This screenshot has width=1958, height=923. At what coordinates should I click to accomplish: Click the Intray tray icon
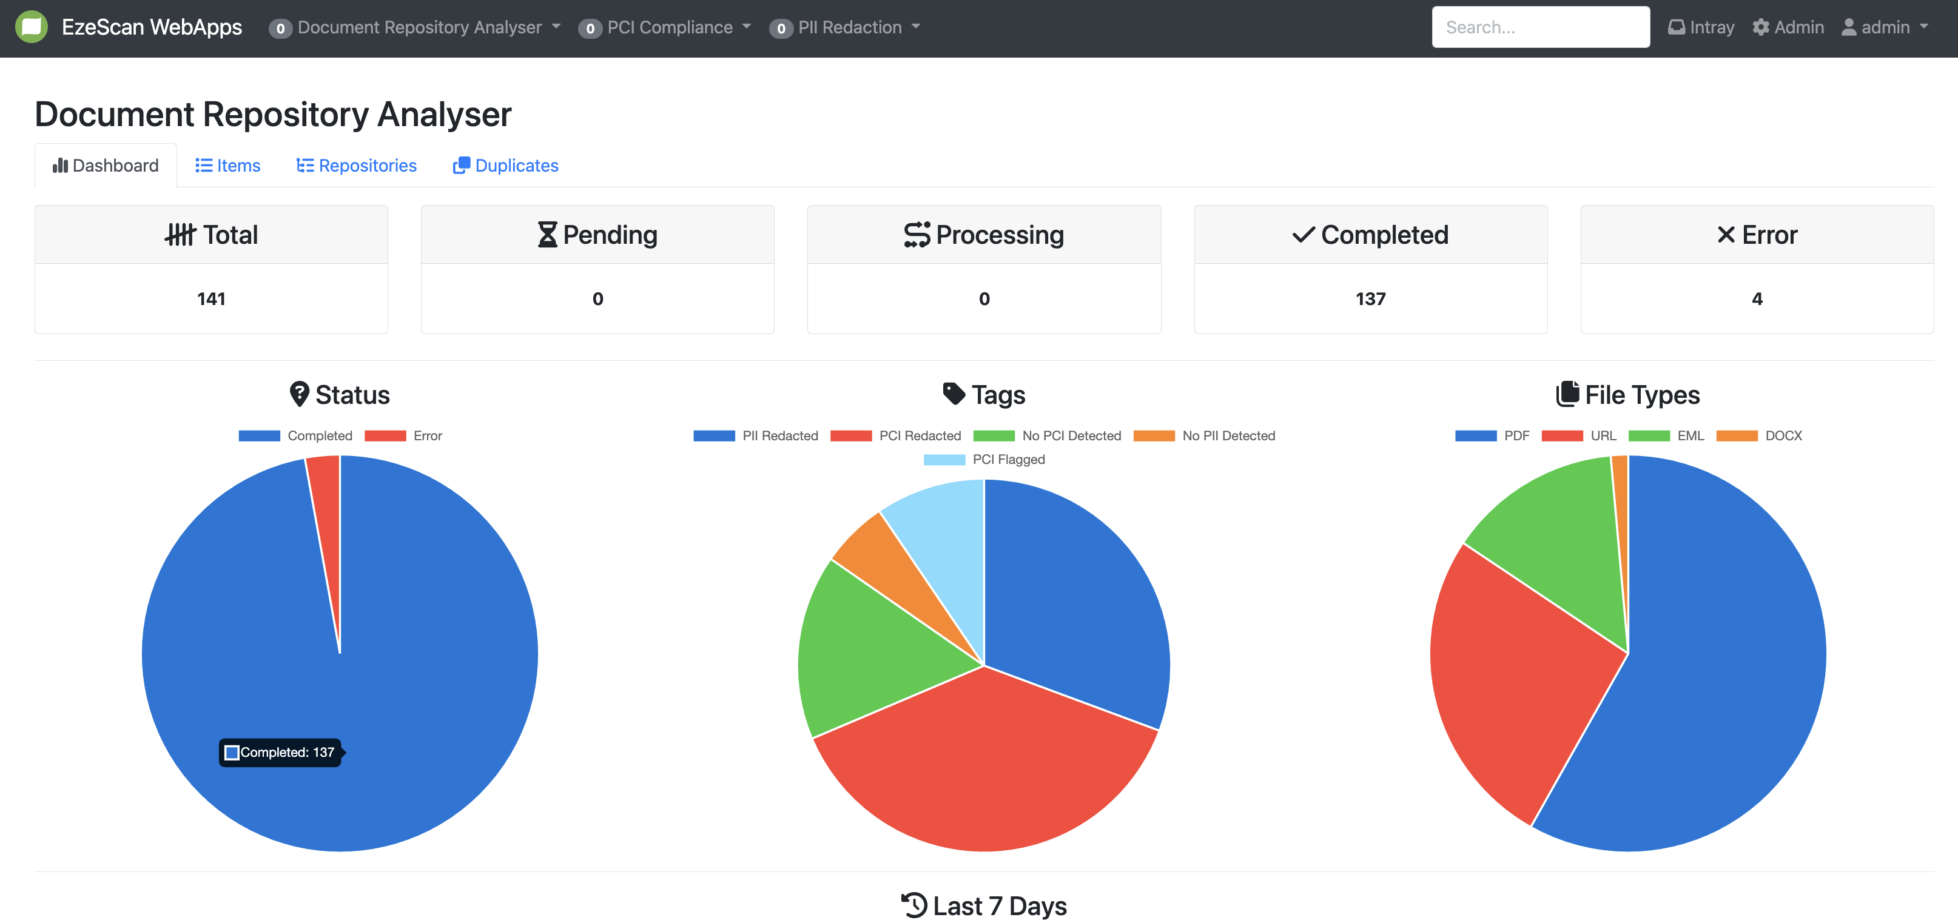coord(1675,27)
